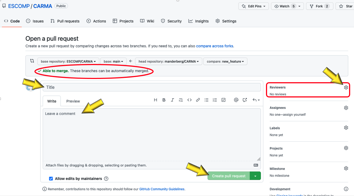Click into the Title input field
The height and width of the screenshot is (196, 354).
click(152, 87)
